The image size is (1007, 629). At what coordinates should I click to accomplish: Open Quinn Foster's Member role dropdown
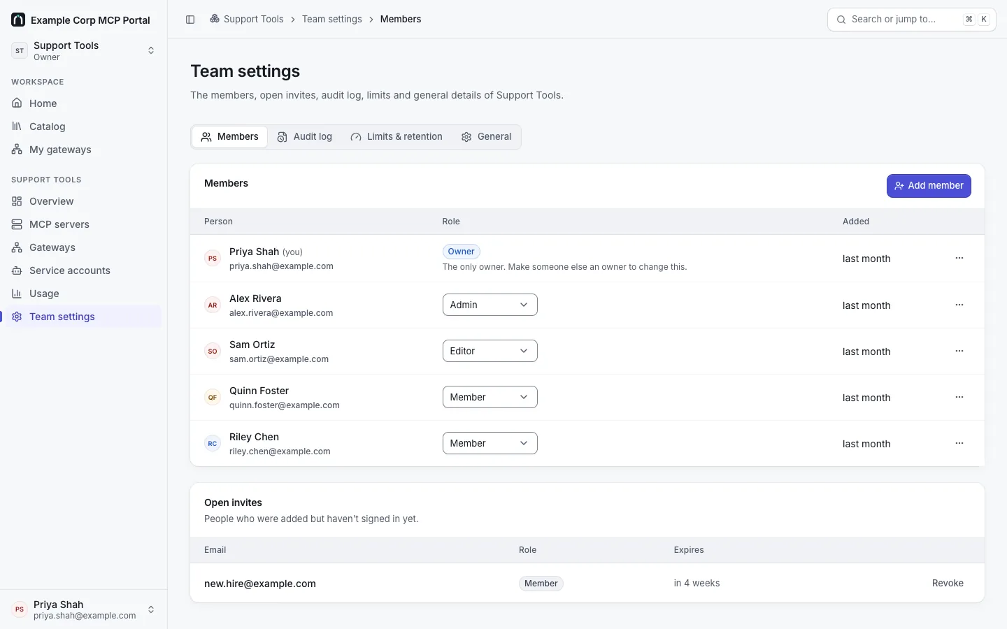coord(490,397)
